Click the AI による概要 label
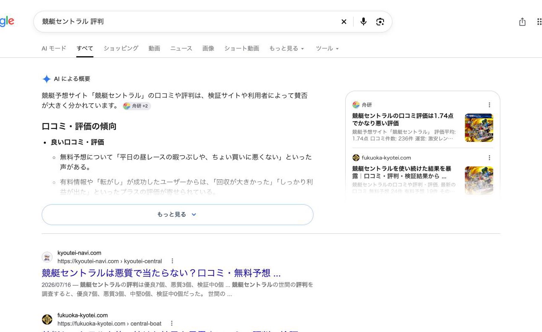Image resolution: width=542 pixels, height=332 pixels. [72, 79]
